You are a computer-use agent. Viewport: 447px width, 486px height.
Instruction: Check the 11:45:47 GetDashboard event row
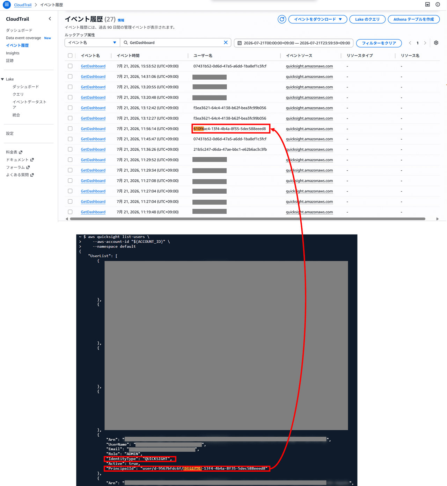tap(70, 139)
